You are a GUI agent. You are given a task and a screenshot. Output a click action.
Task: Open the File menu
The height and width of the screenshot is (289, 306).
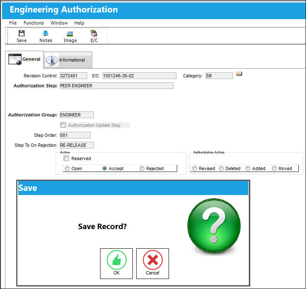coord(13,23)
